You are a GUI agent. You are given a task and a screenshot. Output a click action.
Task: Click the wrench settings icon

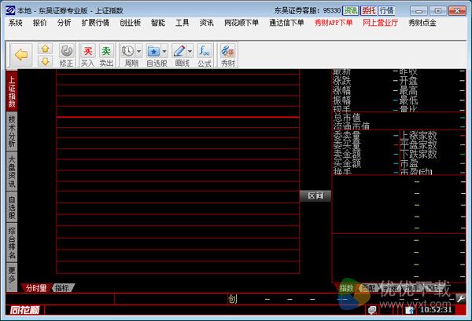(x=460, y=299)
